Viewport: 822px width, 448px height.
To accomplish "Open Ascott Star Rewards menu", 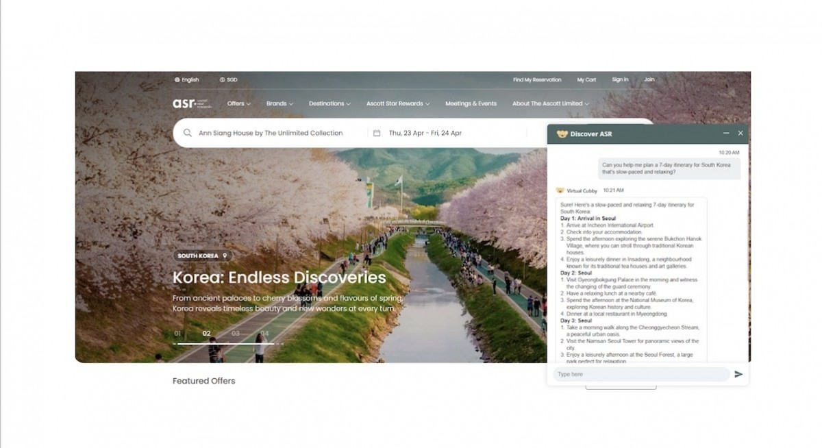I will pyautogui.click(x=398, y=104).
